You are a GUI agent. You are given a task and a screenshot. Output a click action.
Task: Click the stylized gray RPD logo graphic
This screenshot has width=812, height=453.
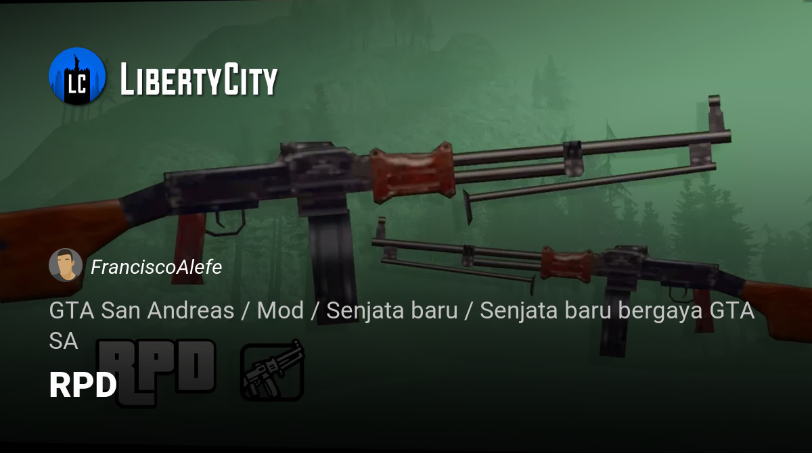click(x=157, y=373)
